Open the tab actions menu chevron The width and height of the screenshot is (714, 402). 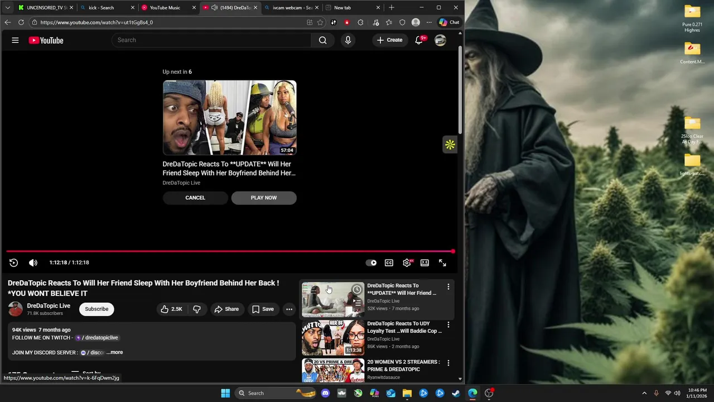point(7,8)
